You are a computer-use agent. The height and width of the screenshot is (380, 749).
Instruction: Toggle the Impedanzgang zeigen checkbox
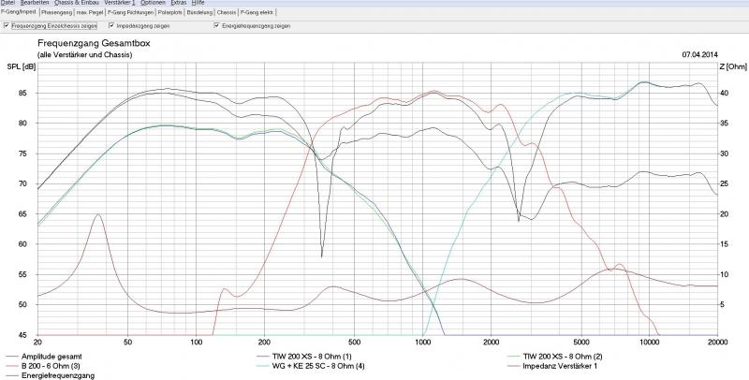(x=111, y=26)
